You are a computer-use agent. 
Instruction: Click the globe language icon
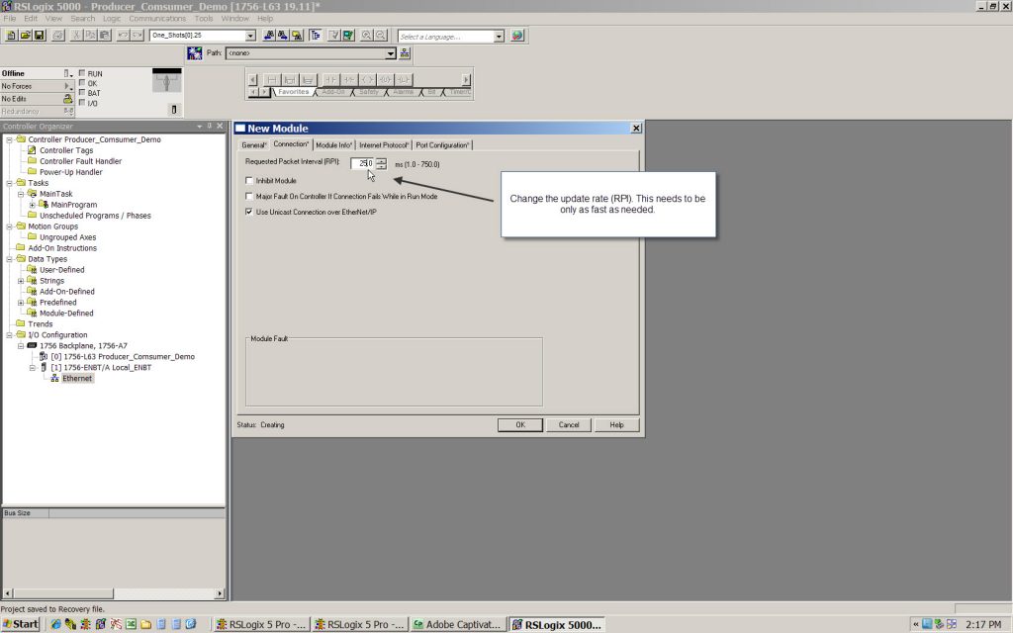point(517,36)
